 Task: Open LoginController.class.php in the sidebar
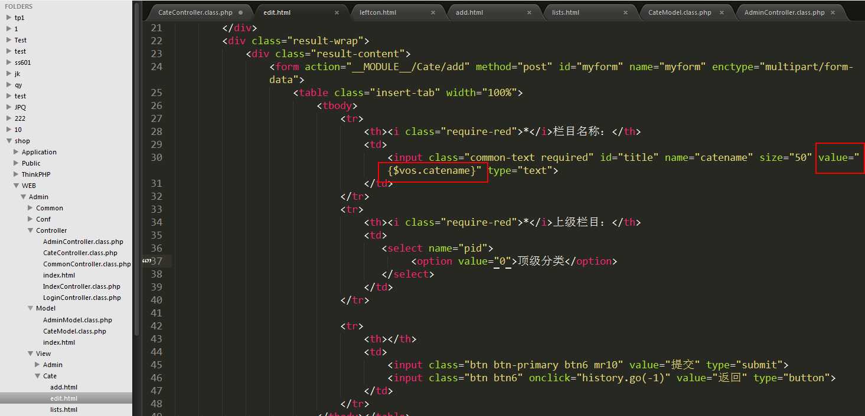coord(82,298)
